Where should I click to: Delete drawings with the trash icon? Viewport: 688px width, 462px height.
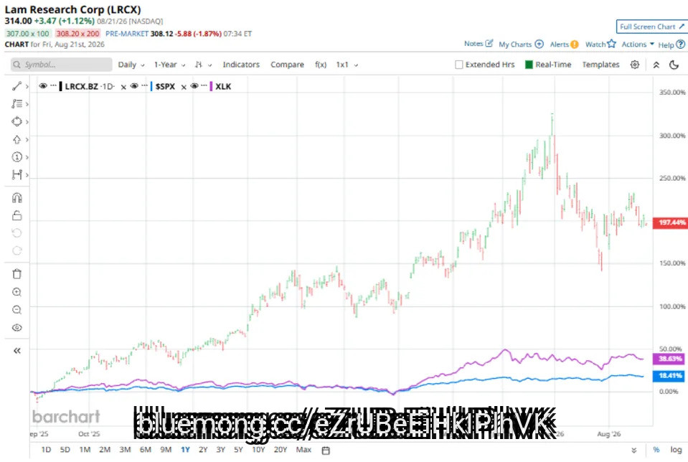point(17,274)
